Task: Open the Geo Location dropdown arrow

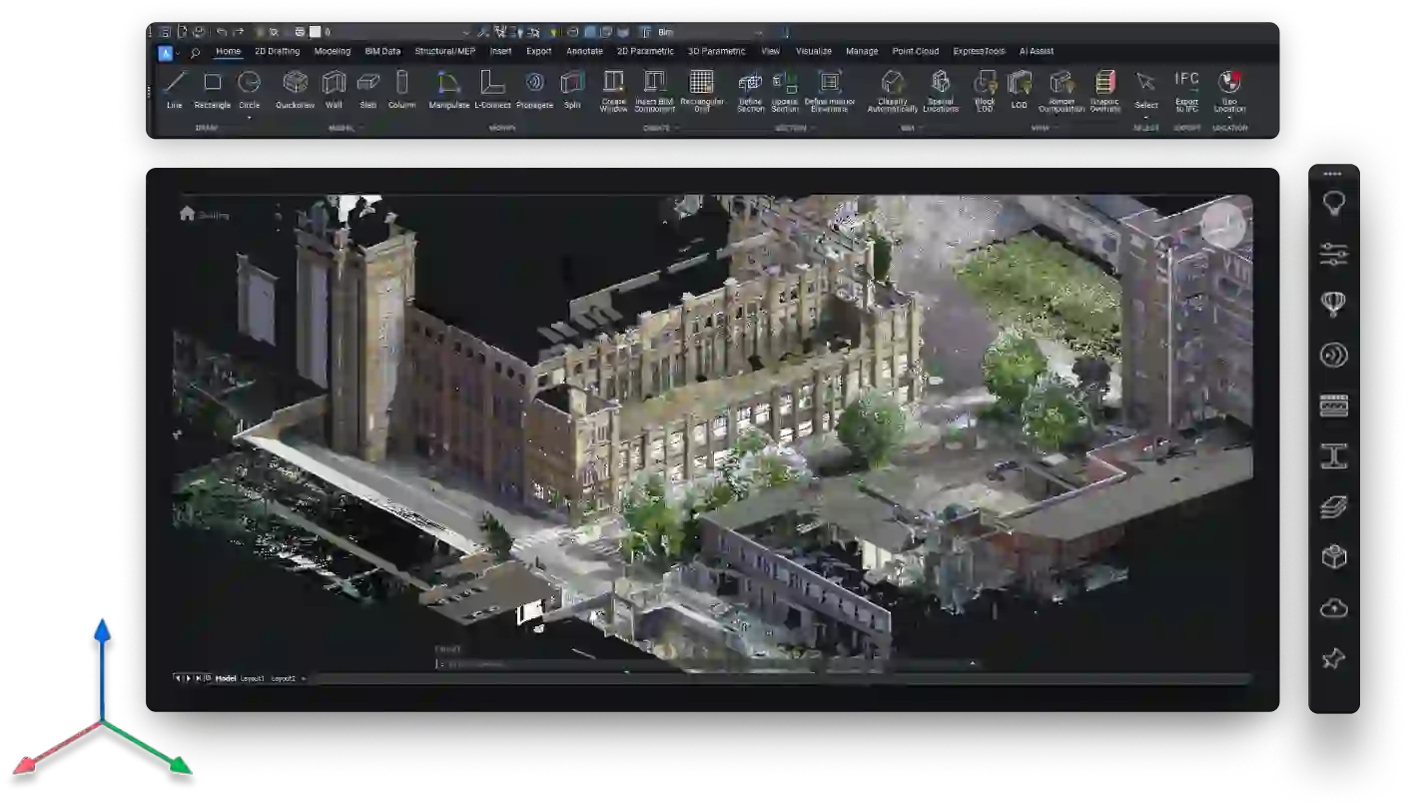Action: [x=1229, y=117]
